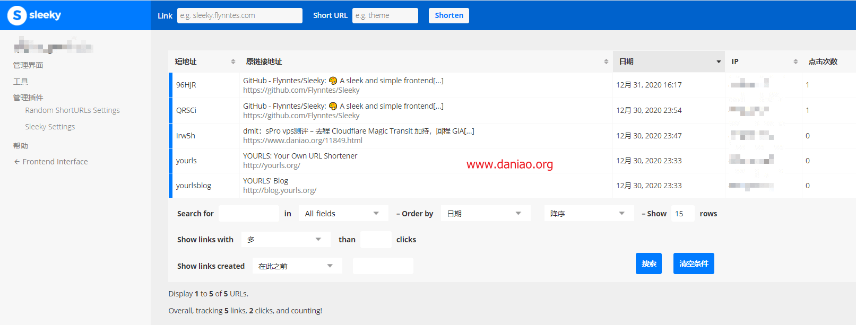Click the 搜索 search button
The image size is (856, 325).
(x=649, y=263)
